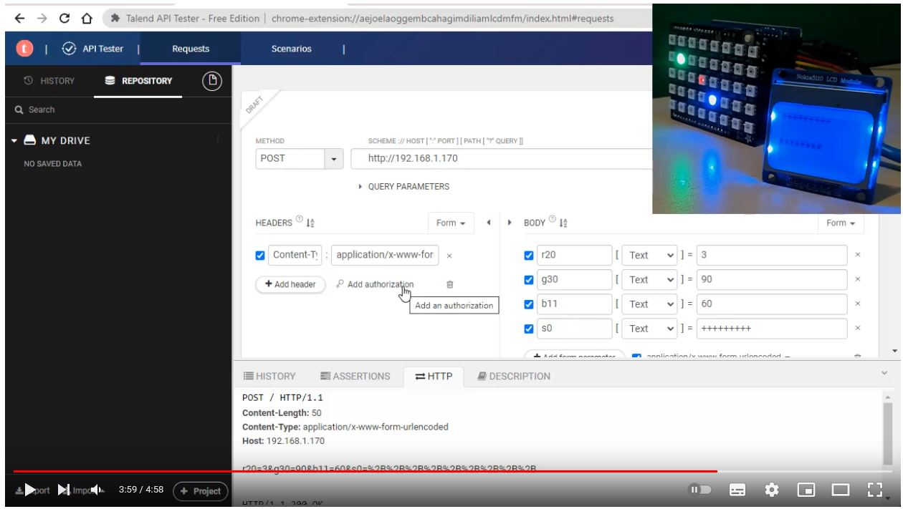
Task: Enable miniplayer mode
Action: [x=806, y=490]
